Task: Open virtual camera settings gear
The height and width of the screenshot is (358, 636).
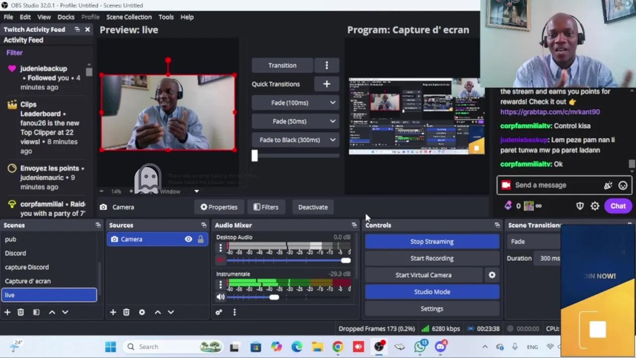Action: (x=492, y=275)
